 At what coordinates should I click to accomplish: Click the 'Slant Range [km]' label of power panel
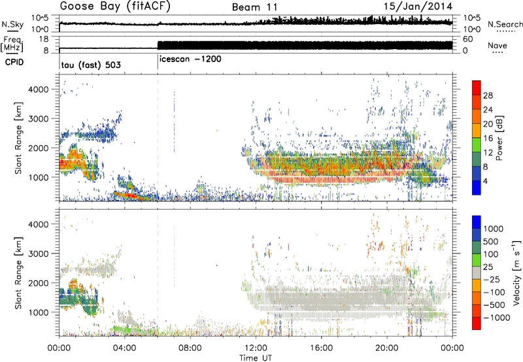[x=18, y=138]
